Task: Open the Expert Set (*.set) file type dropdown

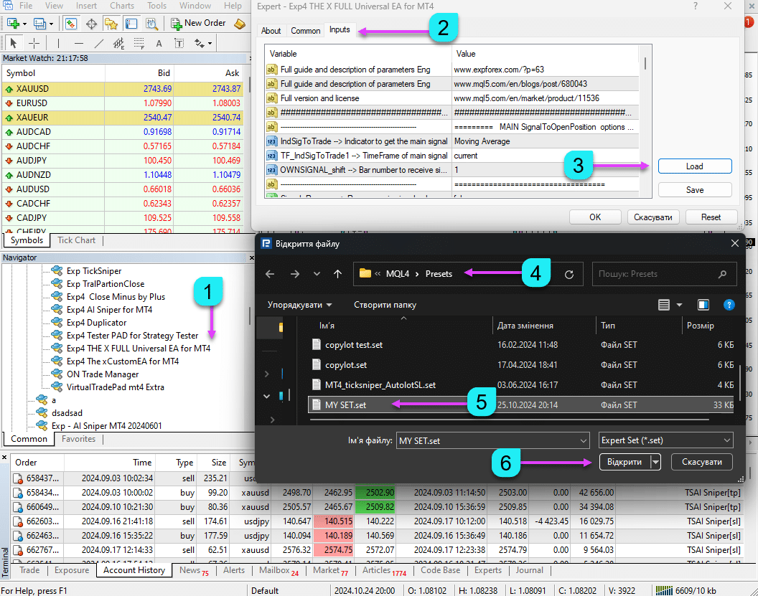Action: click(665, 440)
